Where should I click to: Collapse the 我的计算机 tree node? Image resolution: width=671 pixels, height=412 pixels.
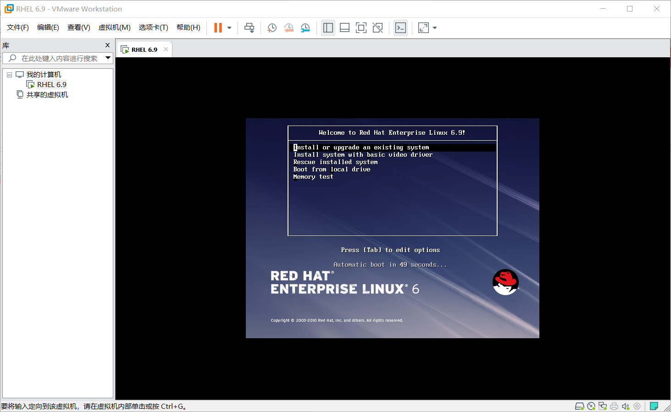coord(9,75)
